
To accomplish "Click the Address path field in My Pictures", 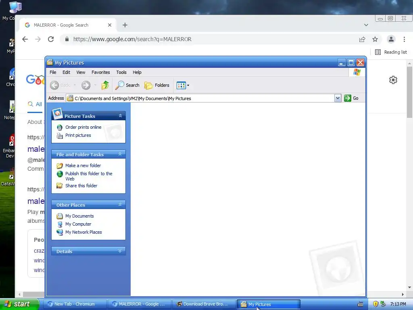I will pyautogui.click(x=200, y=98).
